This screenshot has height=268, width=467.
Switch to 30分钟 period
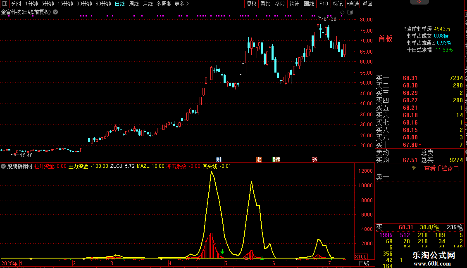[84, 4]
